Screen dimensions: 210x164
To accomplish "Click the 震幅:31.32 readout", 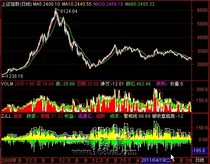I will click(51, 116).
